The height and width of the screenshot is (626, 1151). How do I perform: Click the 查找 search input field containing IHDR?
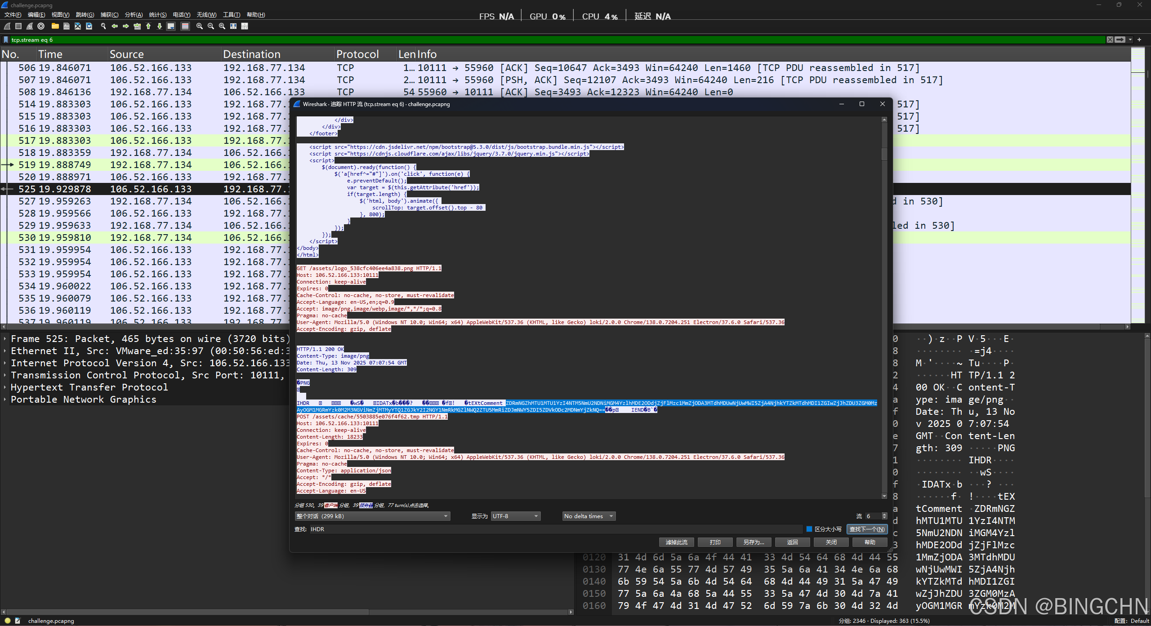tap(555, 529)
